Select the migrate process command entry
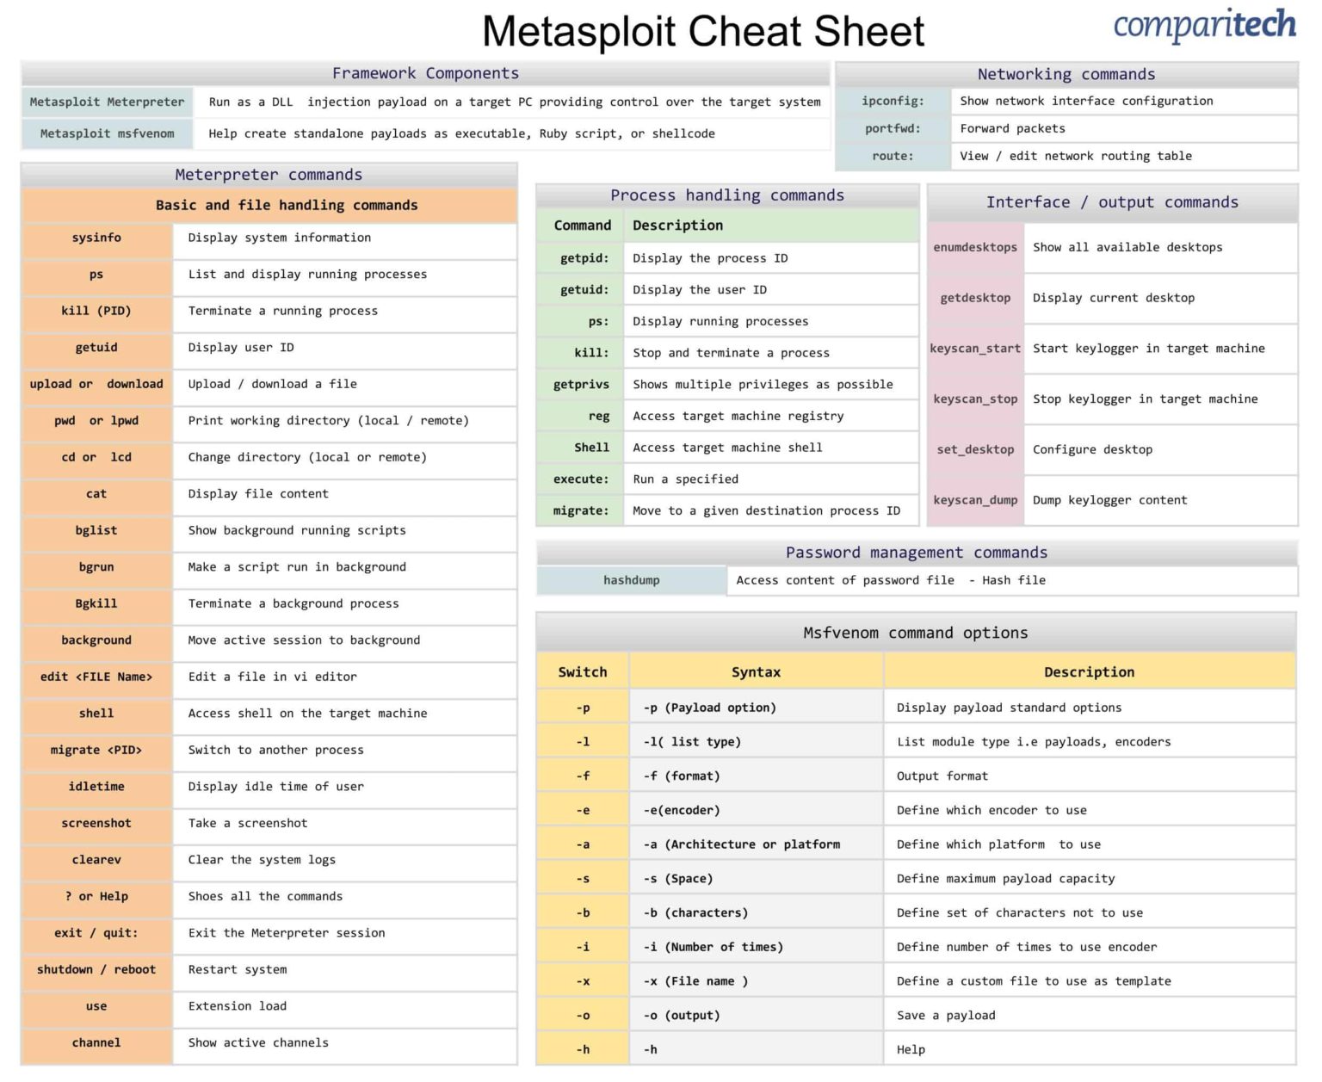 pos(581,510)
